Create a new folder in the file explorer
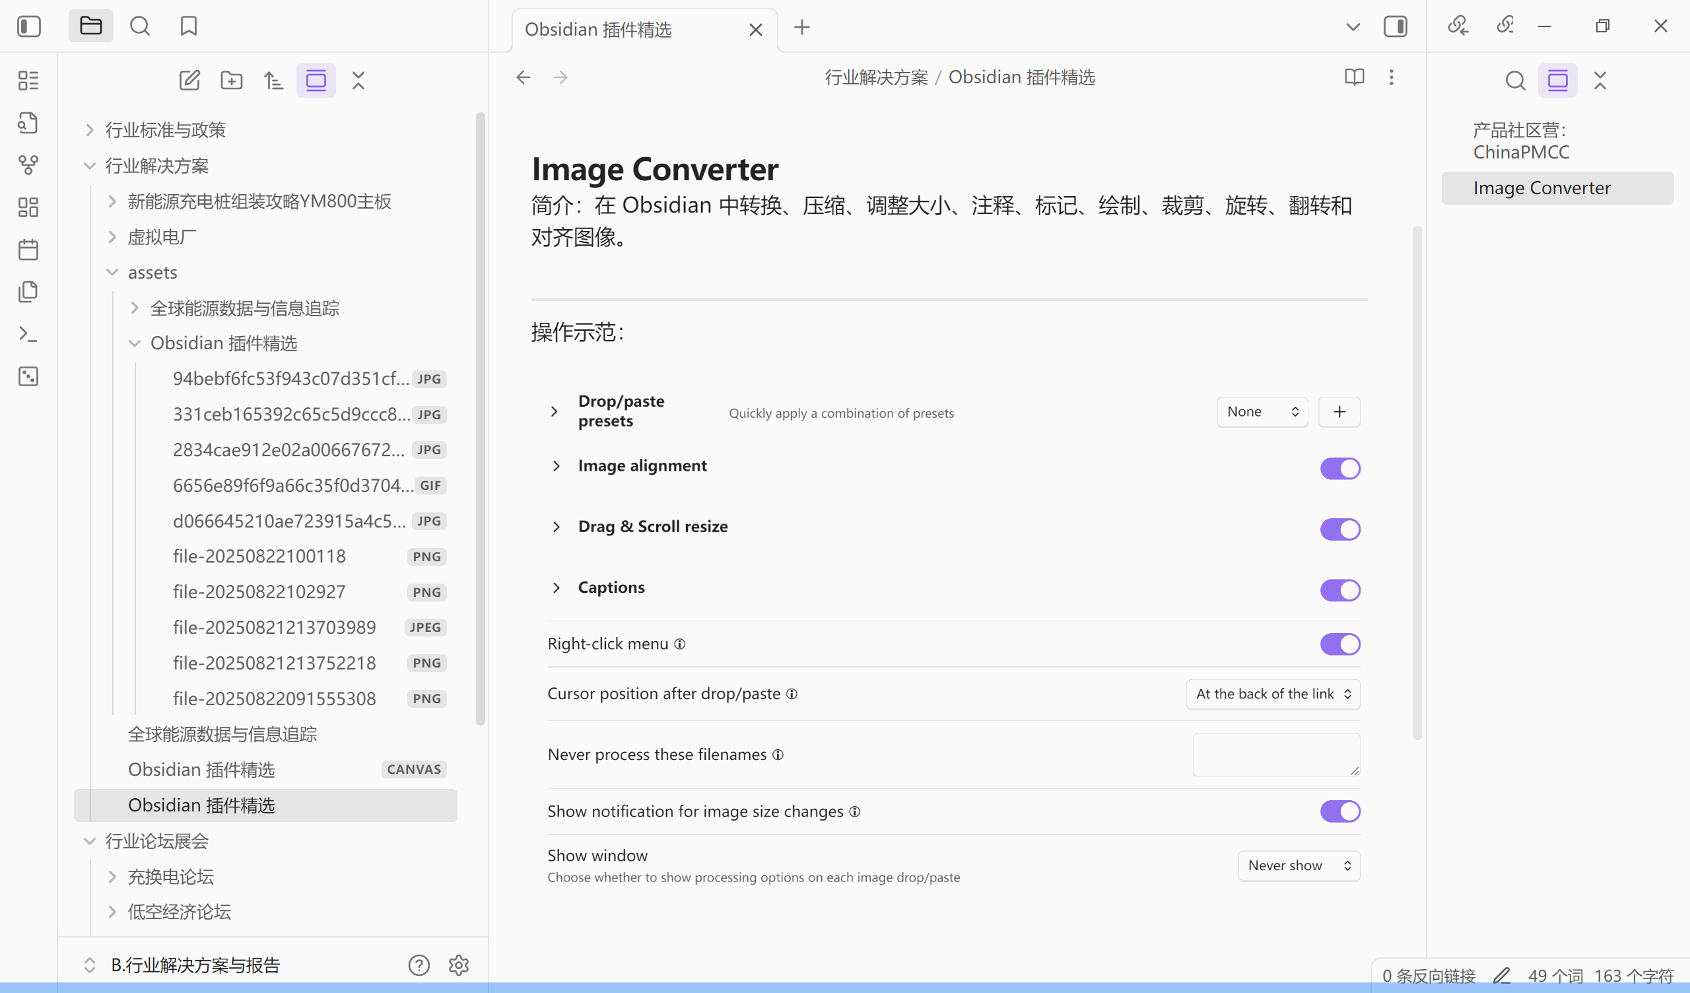This screenshot has height=993, width=1690. (x=231, y=80)
